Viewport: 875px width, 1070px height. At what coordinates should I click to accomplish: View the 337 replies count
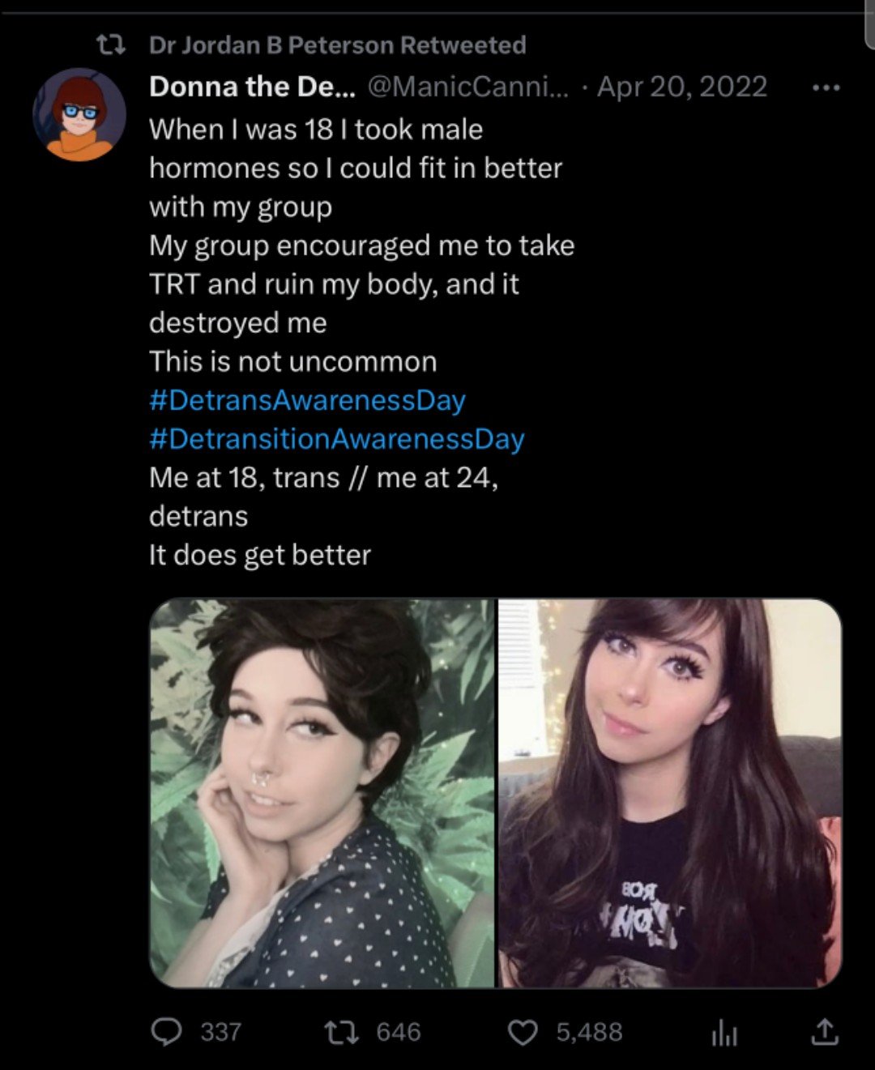pos(220,1032)
